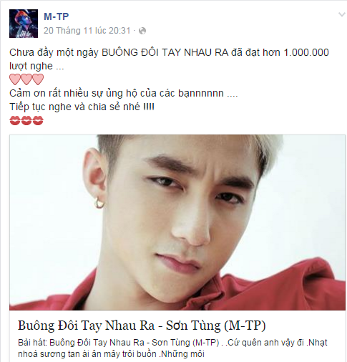Open the post timestamp 20 Tháng 11 lúc 20:31
Viewport: 347px width, 362px height.
coord(87,31)
